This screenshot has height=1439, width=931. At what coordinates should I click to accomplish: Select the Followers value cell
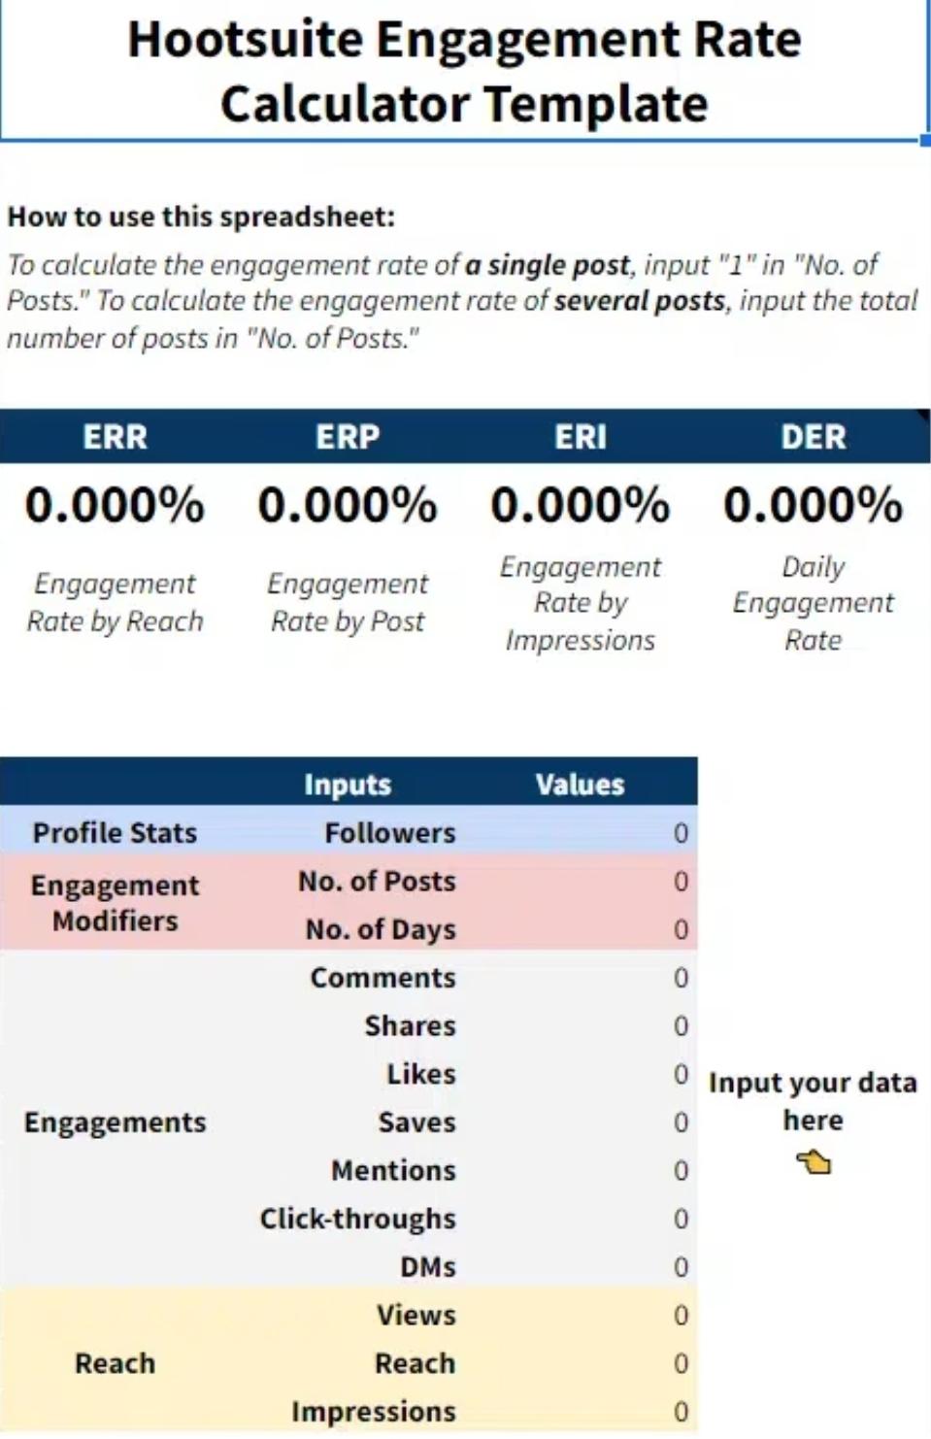[x=581, y=833]
